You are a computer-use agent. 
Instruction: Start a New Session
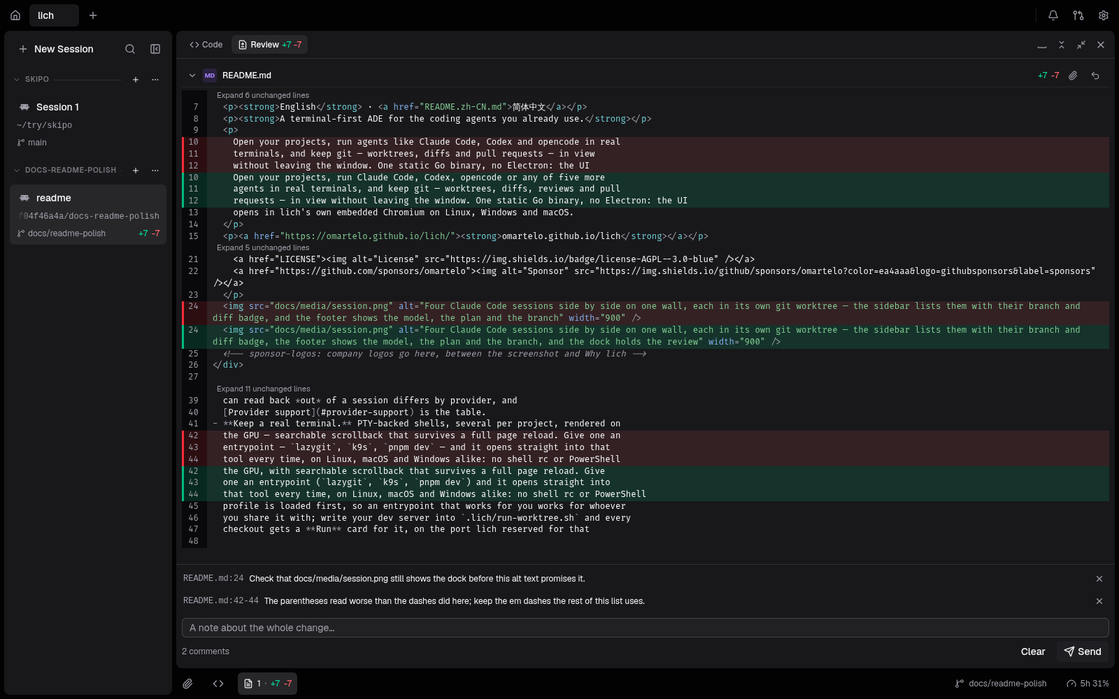56,49
